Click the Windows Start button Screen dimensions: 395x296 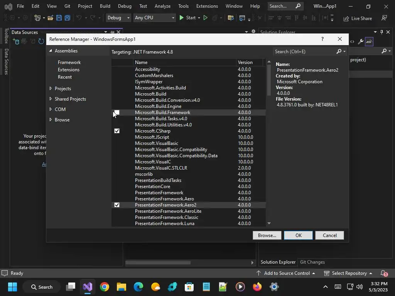pyautogui.click(x=12, y=287)
